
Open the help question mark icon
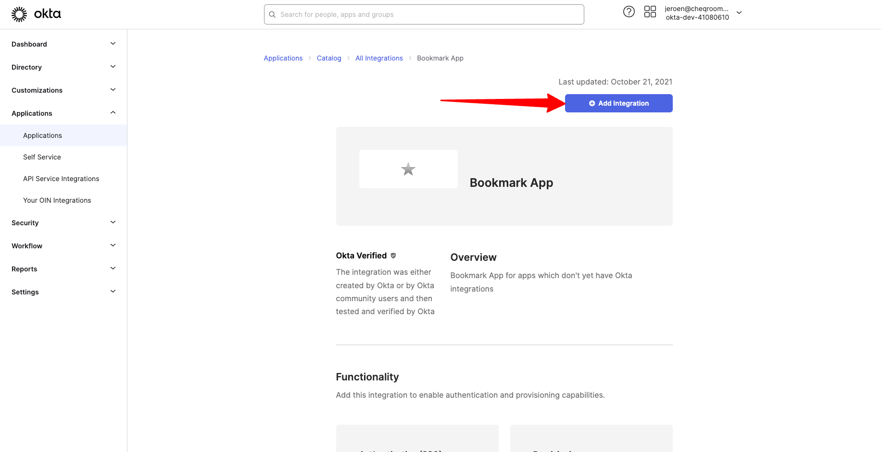[629, 12]
